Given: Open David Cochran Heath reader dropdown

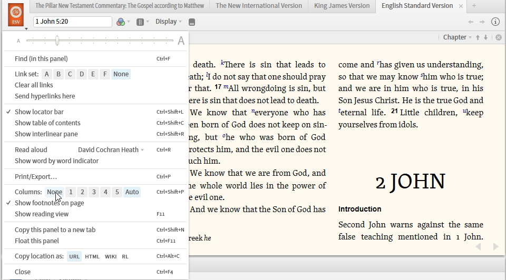Looking at the screenshot, I should (x=111, y=150).
